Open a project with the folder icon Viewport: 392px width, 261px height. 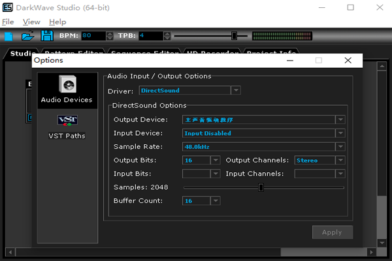[27, 36]
